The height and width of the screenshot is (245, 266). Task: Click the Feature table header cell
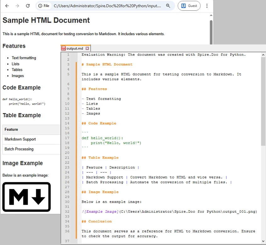[x=11, y=129]
